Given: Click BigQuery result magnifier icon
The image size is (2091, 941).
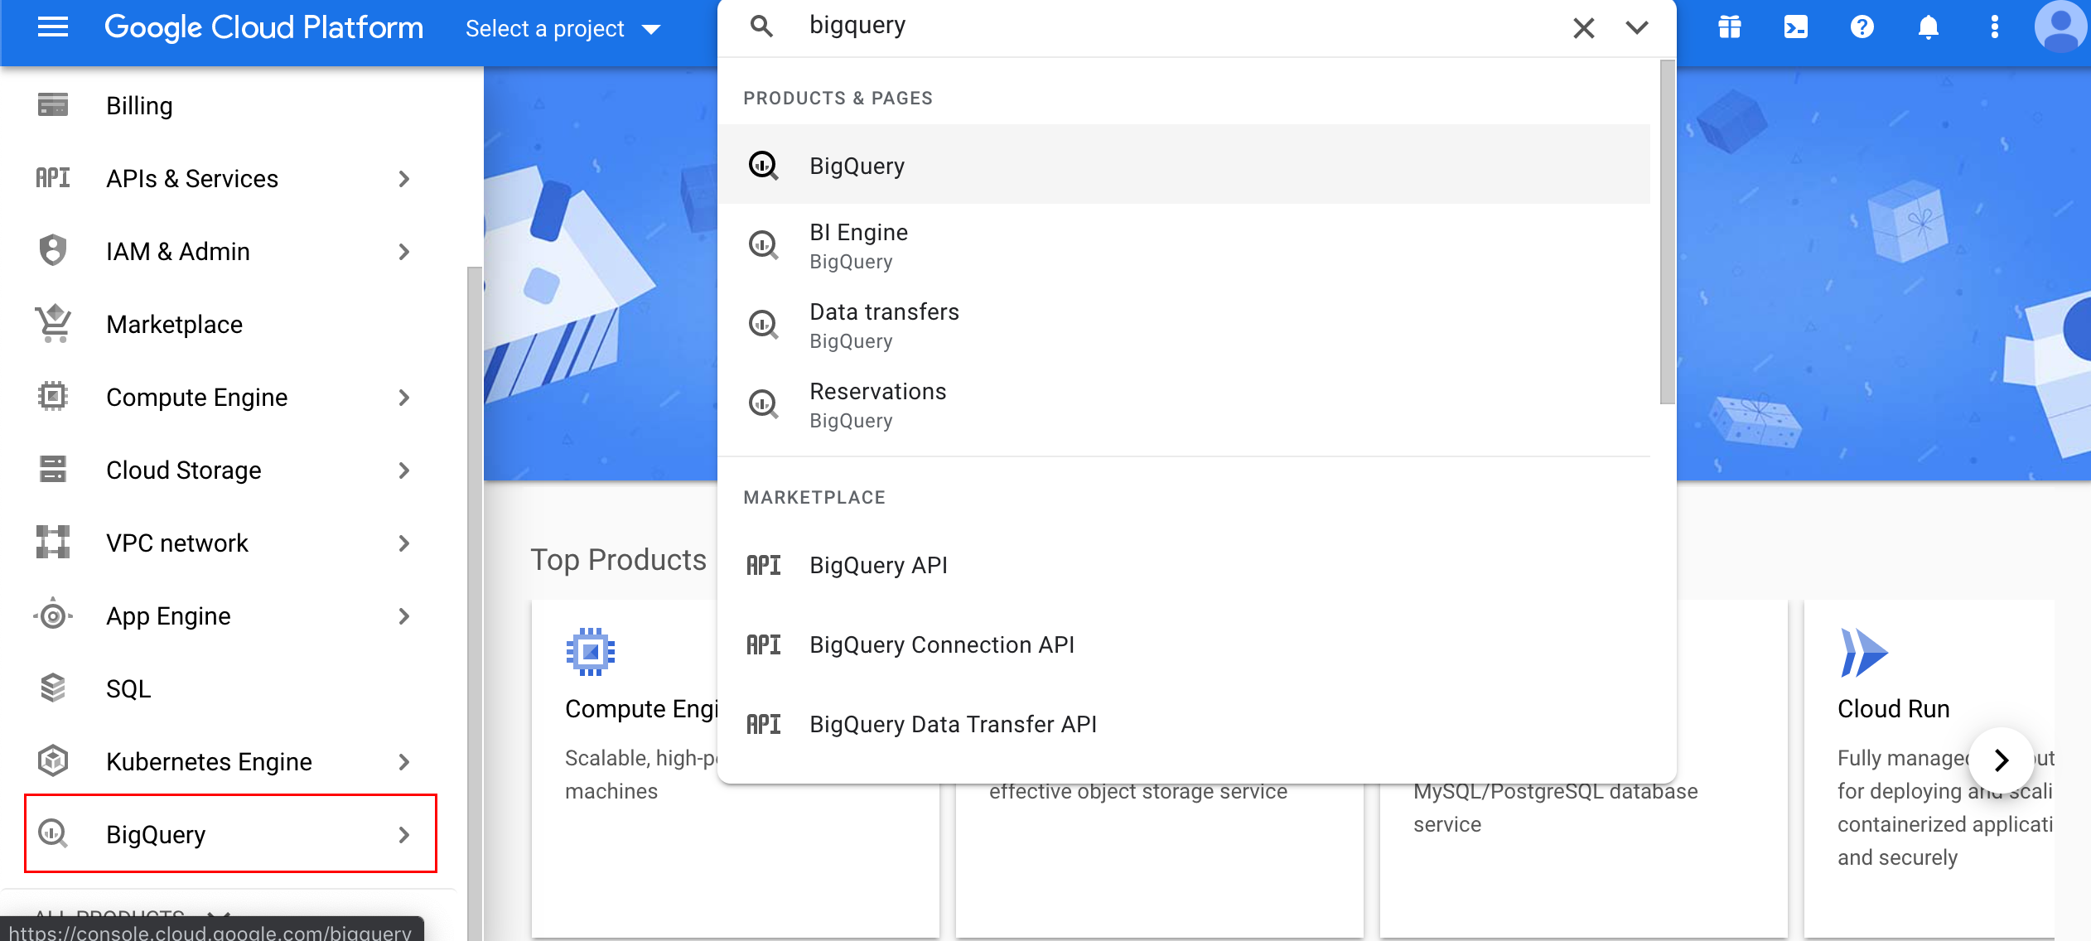Looking at the screenshot, I should tap(763, 166).
